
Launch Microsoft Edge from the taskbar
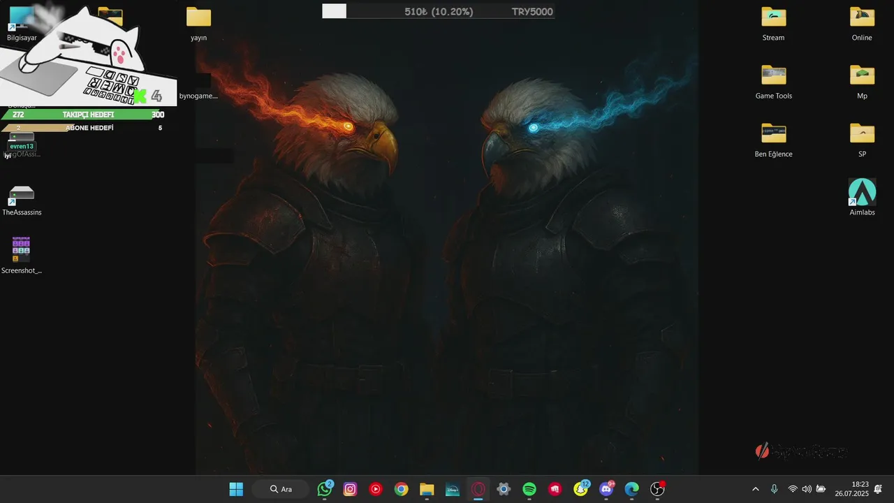[632, 489]
